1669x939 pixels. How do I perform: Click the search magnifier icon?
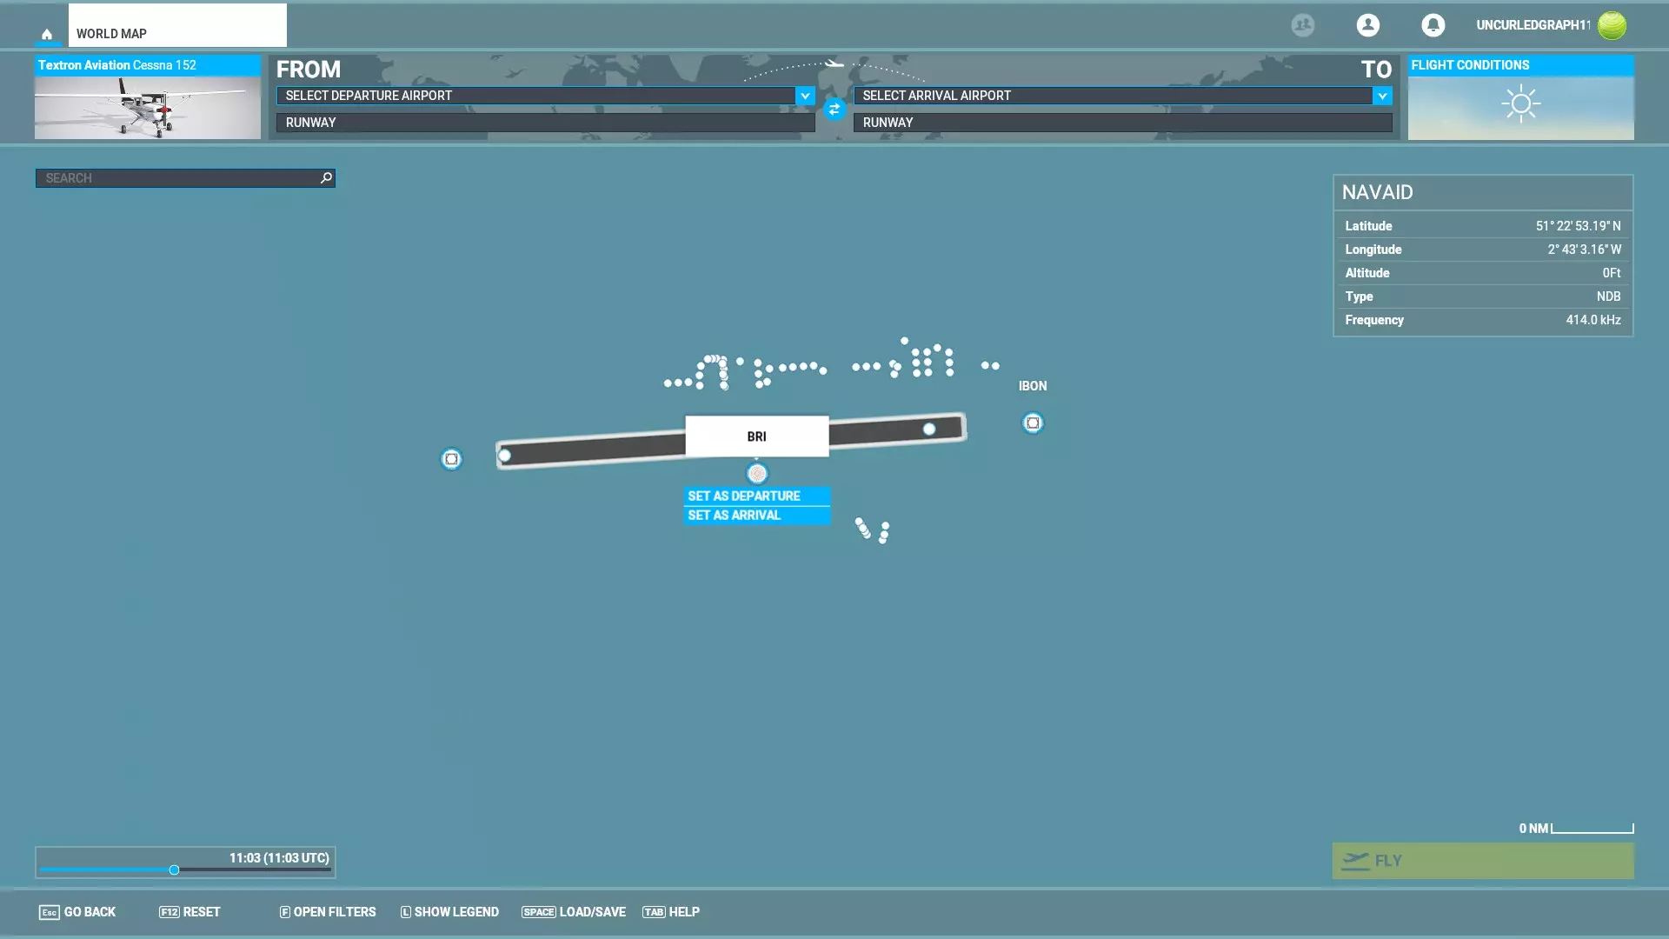click(x=326, y=178)
